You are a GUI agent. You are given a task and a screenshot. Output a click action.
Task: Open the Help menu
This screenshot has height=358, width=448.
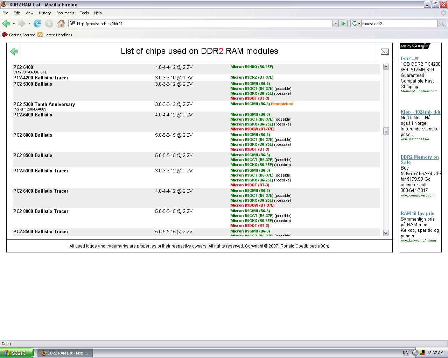point(98,13)
